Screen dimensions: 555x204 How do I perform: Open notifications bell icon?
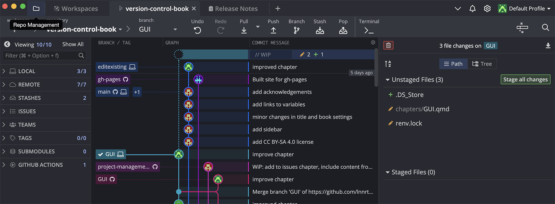tap(472, 8)
